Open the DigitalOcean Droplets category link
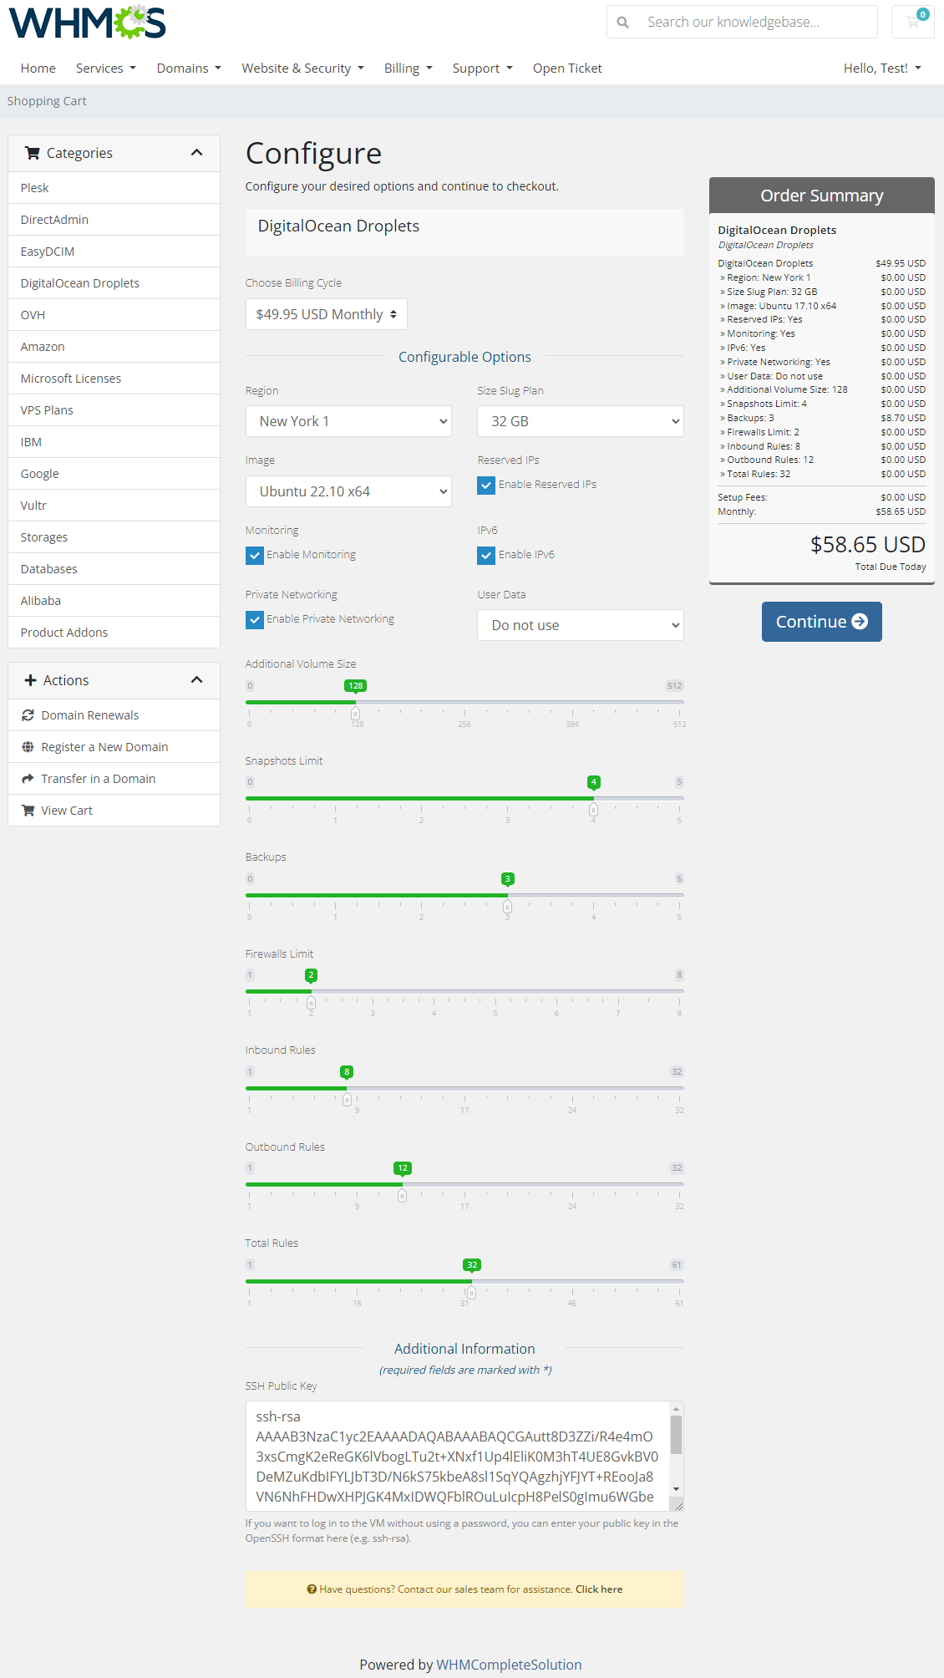Screen dimensions: 944x1678 coord(80,283)
